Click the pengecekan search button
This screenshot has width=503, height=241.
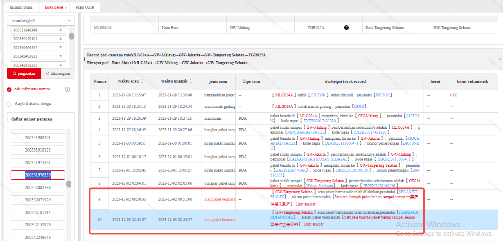(24, 74)
